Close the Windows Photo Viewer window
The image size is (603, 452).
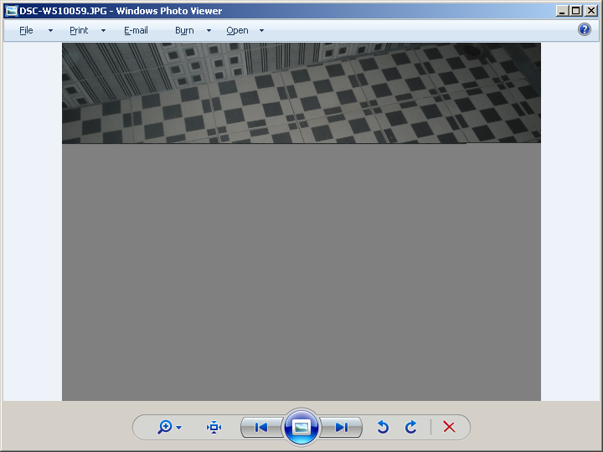pos(590,11)
